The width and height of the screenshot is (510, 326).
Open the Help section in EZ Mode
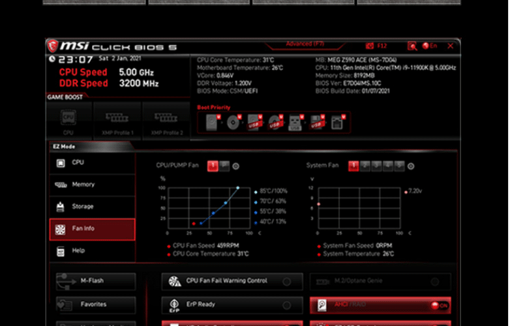click(93, 251)
